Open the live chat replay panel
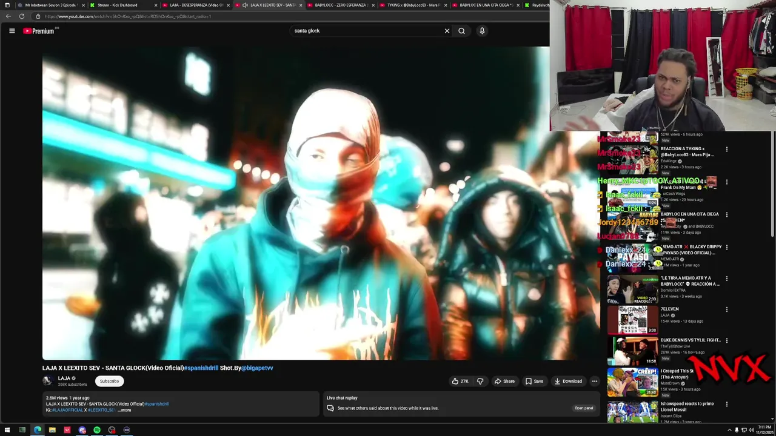 point(583,408)
